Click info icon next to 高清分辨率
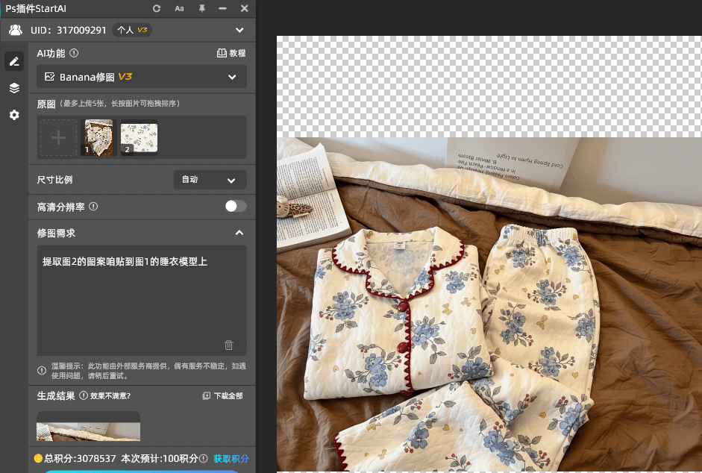The width and height of the screenshot is (702, 473). coord(93,207)
